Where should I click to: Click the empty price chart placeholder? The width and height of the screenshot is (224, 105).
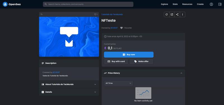(x=143, y=93)
